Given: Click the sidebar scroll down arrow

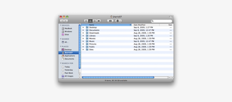Looking at the screenshot, I should [80, 77].
